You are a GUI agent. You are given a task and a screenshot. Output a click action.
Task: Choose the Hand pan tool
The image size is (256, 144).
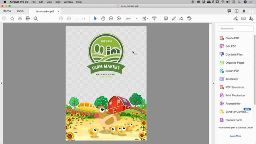tap(103, 18)
